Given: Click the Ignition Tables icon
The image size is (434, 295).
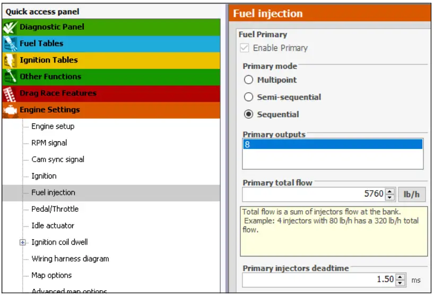Looking at the screenshot, I should [x=10, y=60].
